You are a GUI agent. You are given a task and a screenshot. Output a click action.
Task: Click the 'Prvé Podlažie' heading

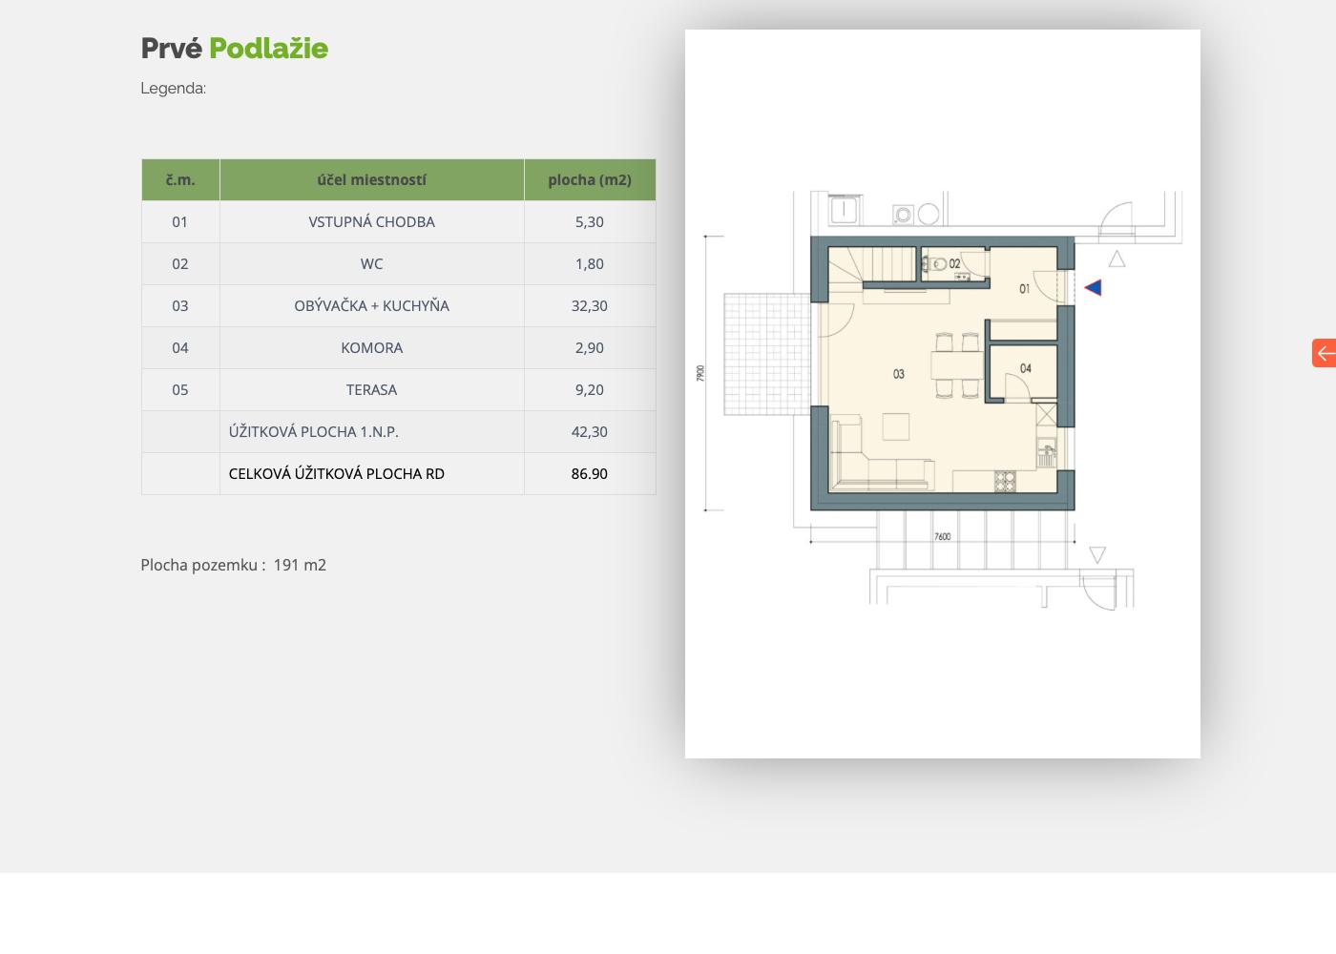235,48
